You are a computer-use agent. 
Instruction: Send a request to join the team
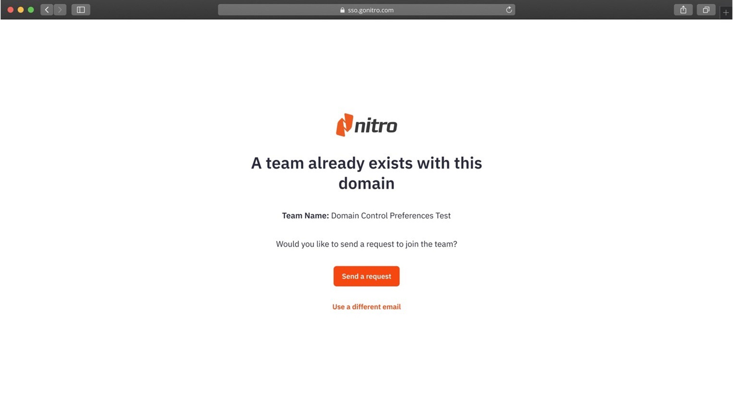[366, 276]
